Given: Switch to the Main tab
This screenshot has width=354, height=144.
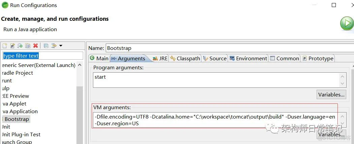Looking at the screenshot, I should [99, 58].
